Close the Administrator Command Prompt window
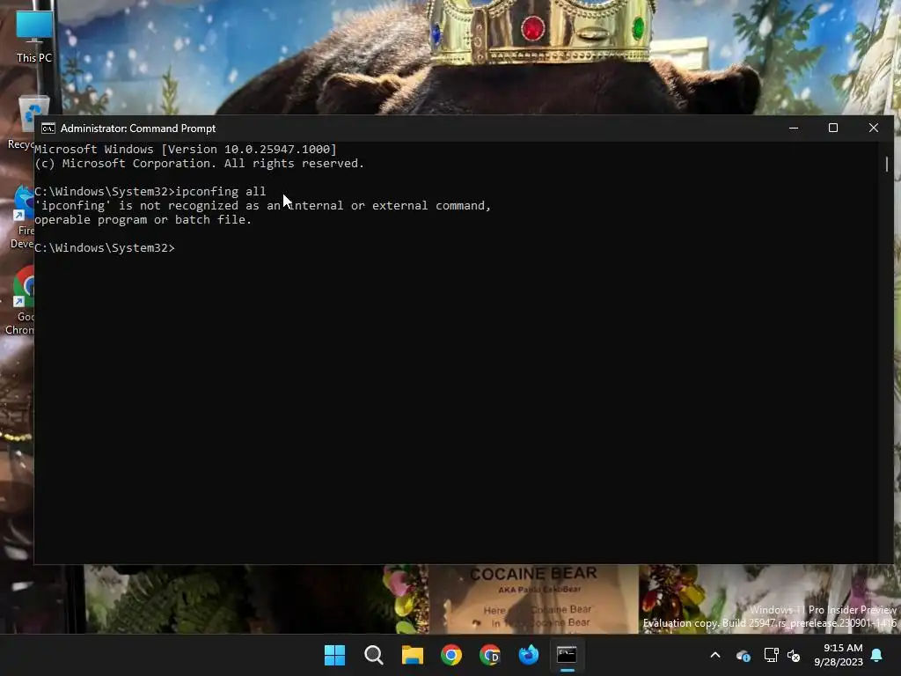Image resolution: width=901 pixels, height=676 pixels. (x=874, y=129)
